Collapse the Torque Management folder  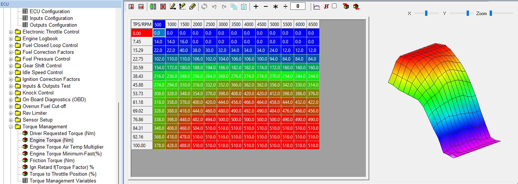tap(11, 127)
